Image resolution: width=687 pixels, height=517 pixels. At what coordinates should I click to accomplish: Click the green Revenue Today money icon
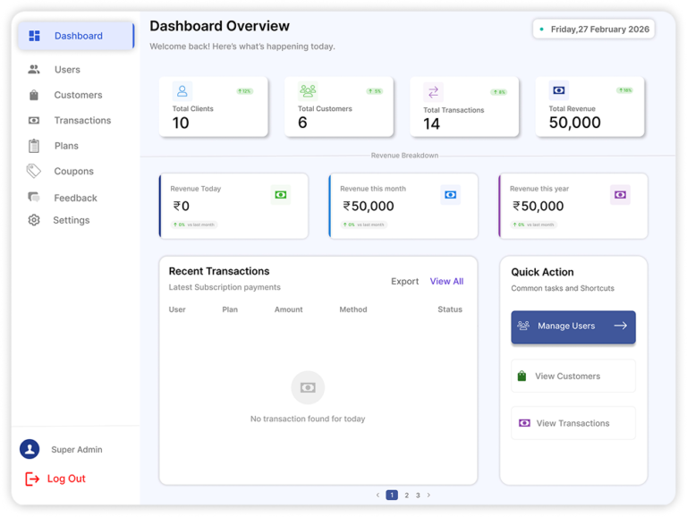point(281,195)
